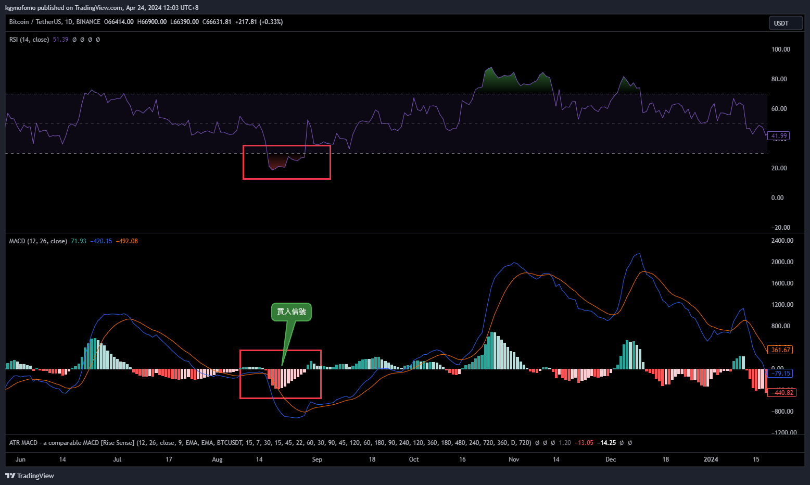Image resolution: width=810 pixels, height=485 pixels.
Task: Click the blue −79.15 MACD axis label
Action: [x=780, y=374]
